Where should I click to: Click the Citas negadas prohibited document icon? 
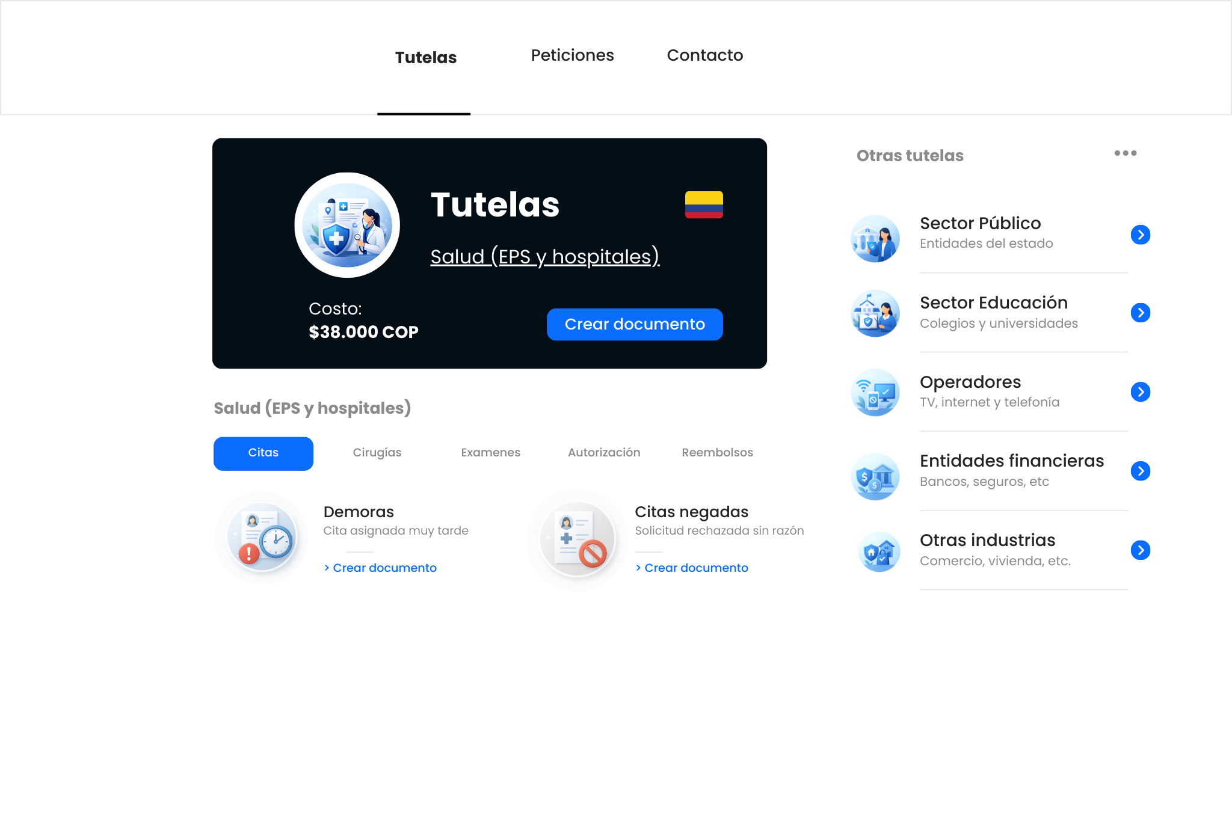pyautogui.click(x=577, y=539)
